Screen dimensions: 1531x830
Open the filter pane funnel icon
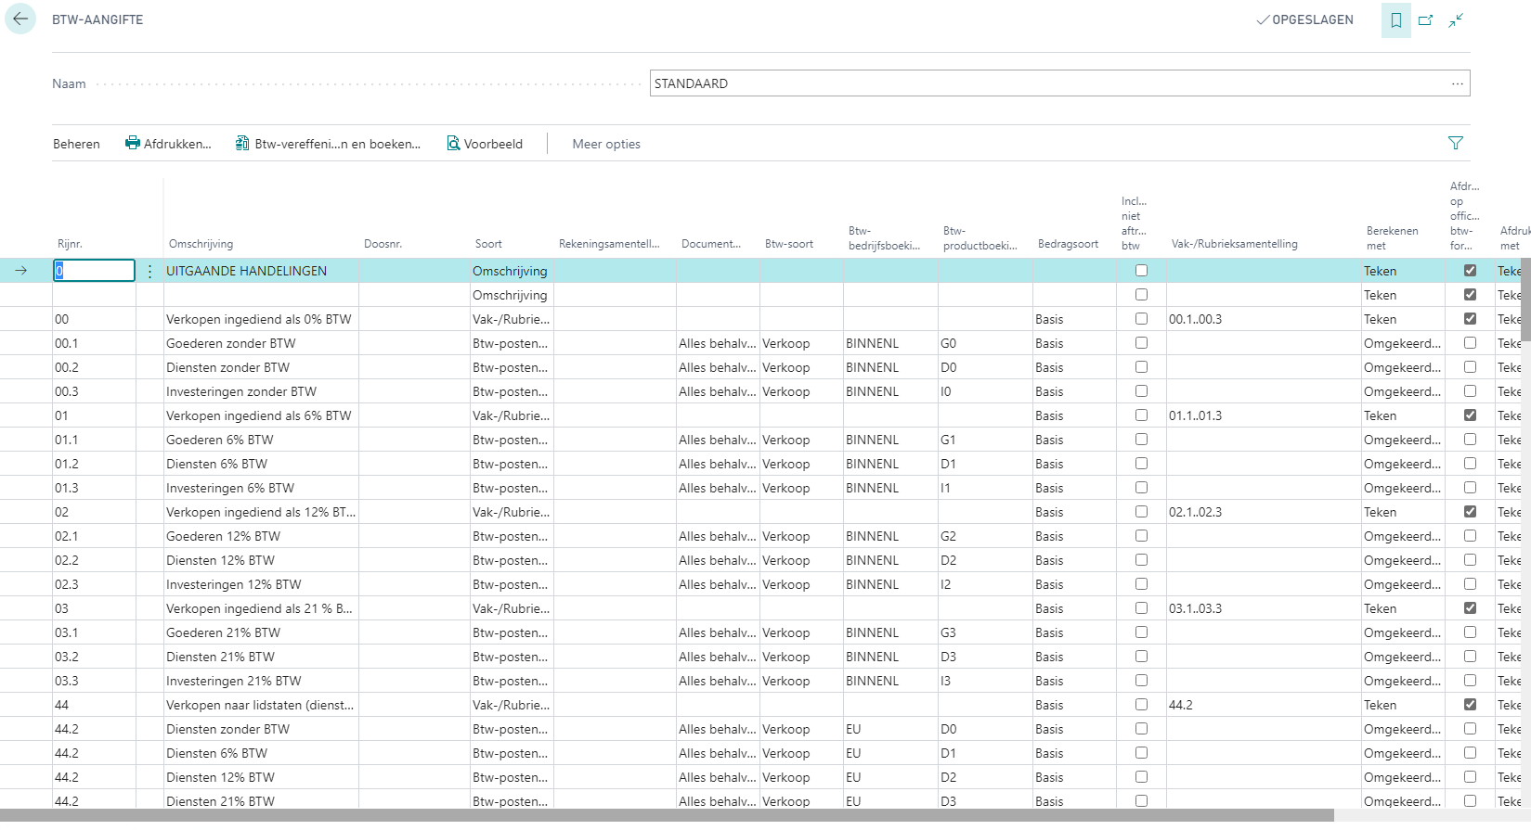1455,143
